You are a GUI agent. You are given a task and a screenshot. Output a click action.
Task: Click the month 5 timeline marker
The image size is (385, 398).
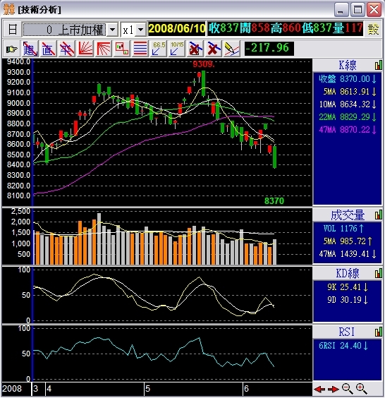(x=147, y=389)
